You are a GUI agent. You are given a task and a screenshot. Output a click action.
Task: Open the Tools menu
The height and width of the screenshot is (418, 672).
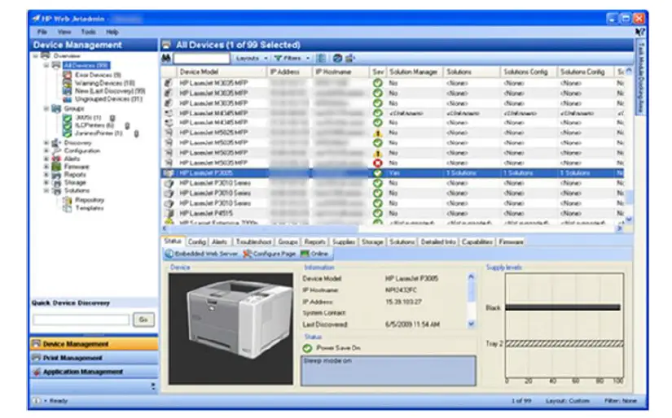click(88, 32)
